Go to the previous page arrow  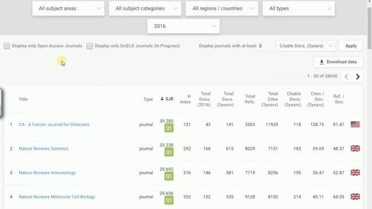tap(346, 77)
